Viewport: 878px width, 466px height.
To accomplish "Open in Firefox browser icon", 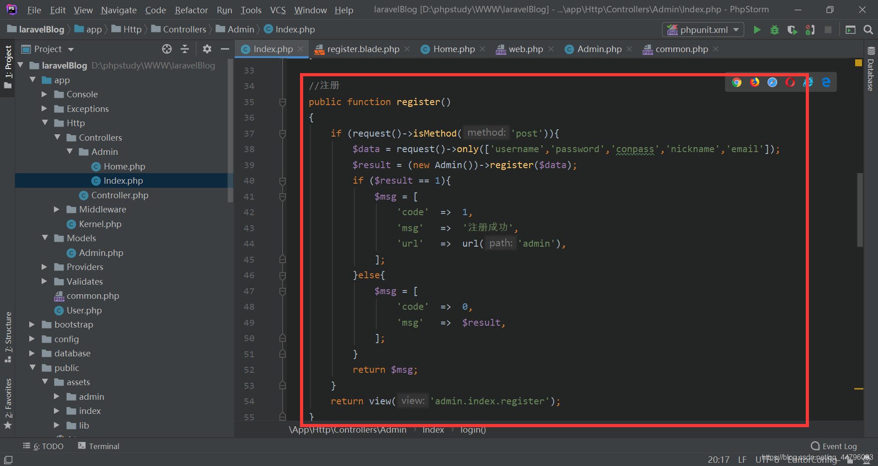I will (755, 82).
